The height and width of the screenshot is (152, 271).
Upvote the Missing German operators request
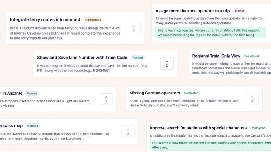pos(252,99)
